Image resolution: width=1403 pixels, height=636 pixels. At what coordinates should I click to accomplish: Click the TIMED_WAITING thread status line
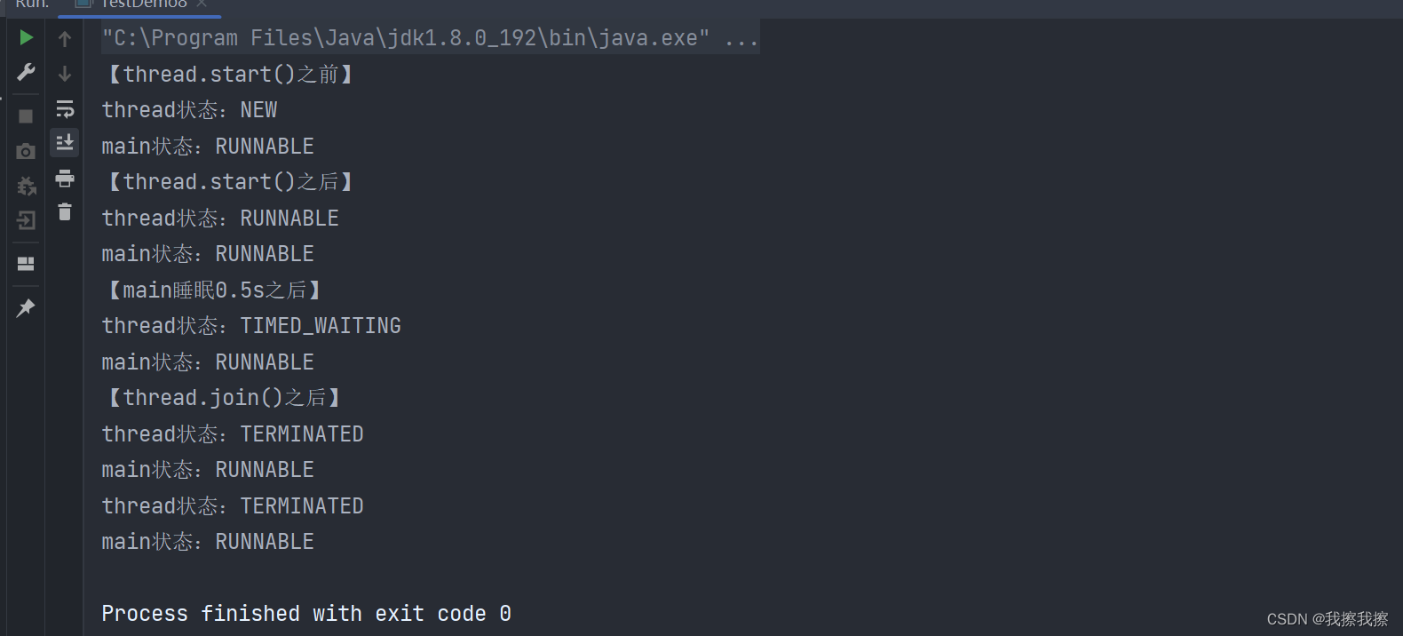tap(251, 326)
